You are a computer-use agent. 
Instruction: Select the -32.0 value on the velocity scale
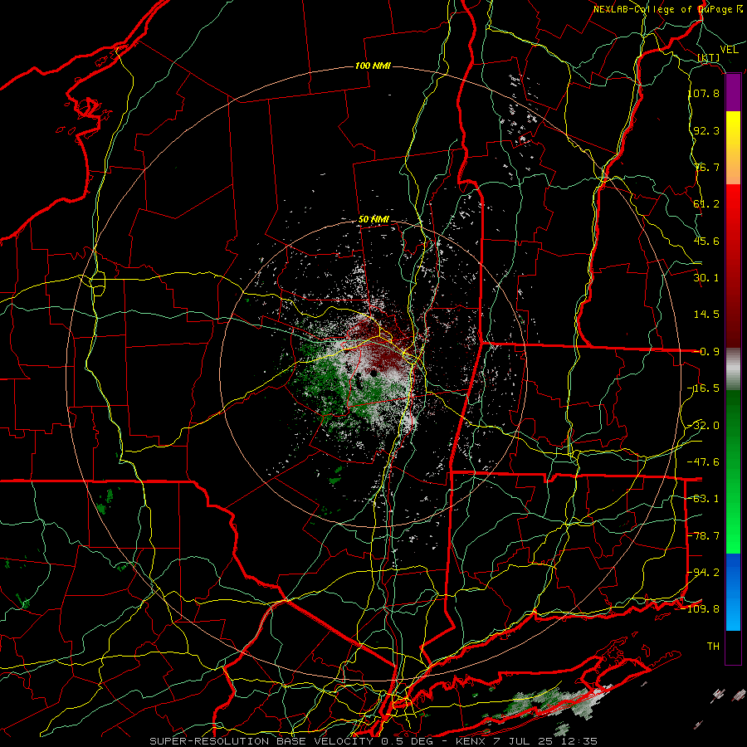pyautogui.click(x=704, y=426)
